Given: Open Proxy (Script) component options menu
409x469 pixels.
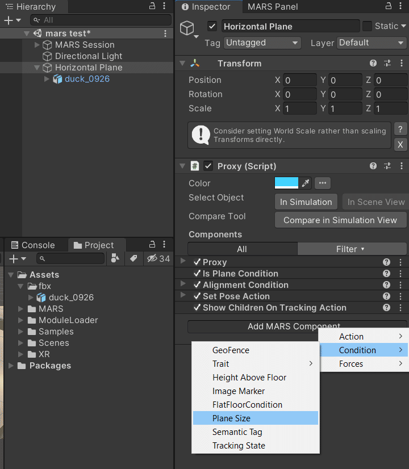Looking at the screenshot, I should 401,166.
